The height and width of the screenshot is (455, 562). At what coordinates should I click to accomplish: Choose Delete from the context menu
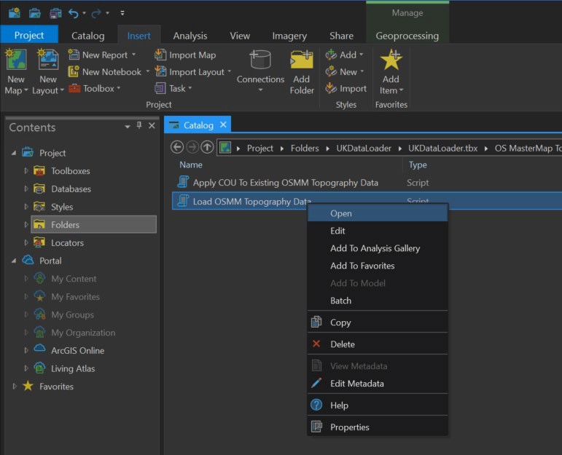click(x=378, y=344)
